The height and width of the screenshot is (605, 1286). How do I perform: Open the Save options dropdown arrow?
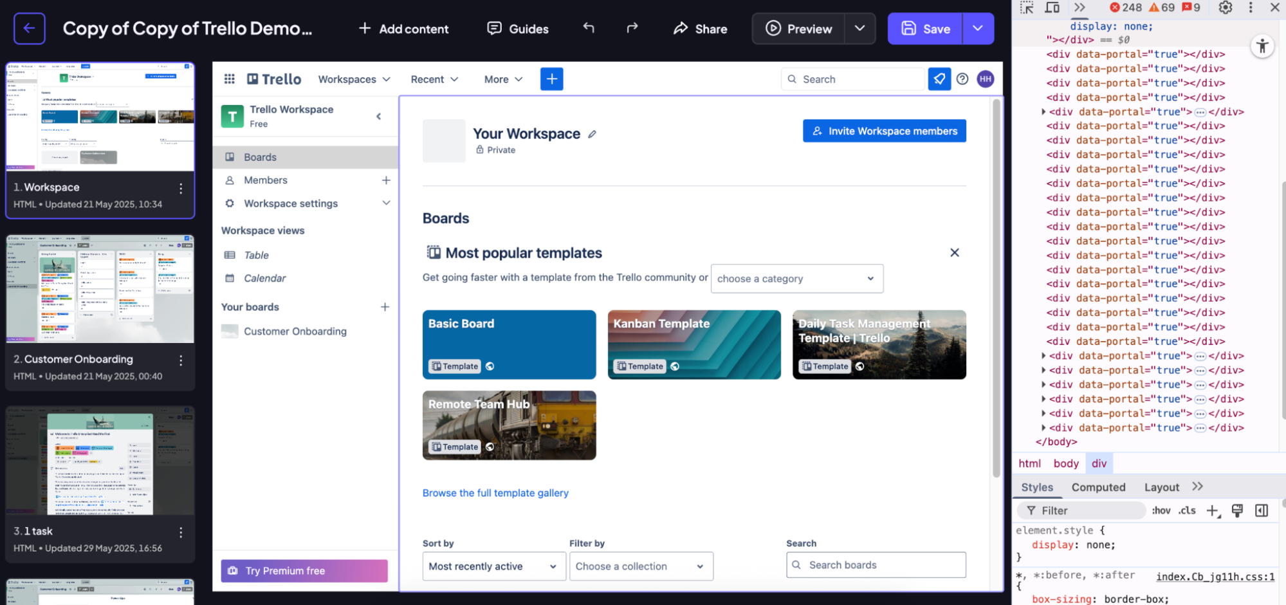[x=978, y=28]
